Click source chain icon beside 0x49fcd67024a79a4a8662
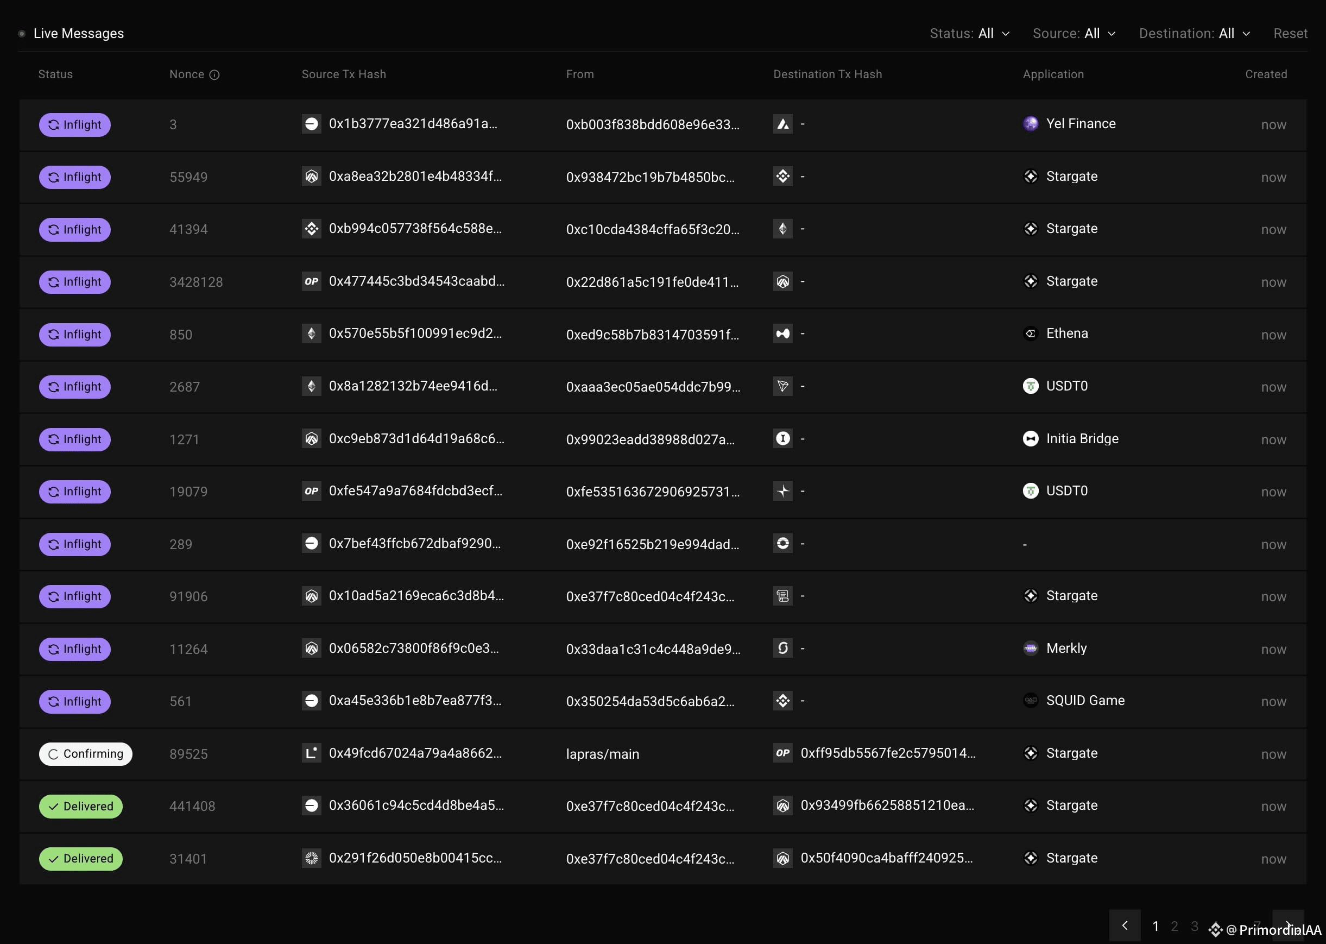Screen dimensions: 1326x944 pyautogui.click(x=312, y=753)
